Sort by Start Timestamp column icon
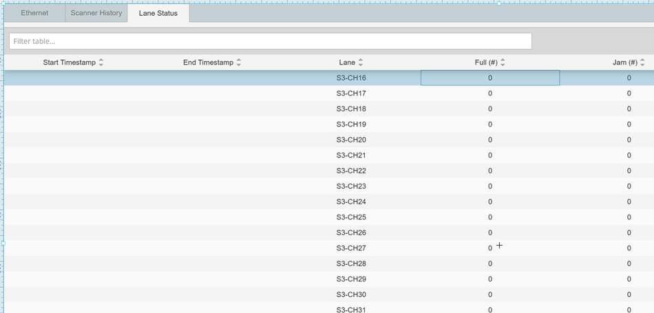The width and height of the screenshot is (654, 313). [101, 63]
